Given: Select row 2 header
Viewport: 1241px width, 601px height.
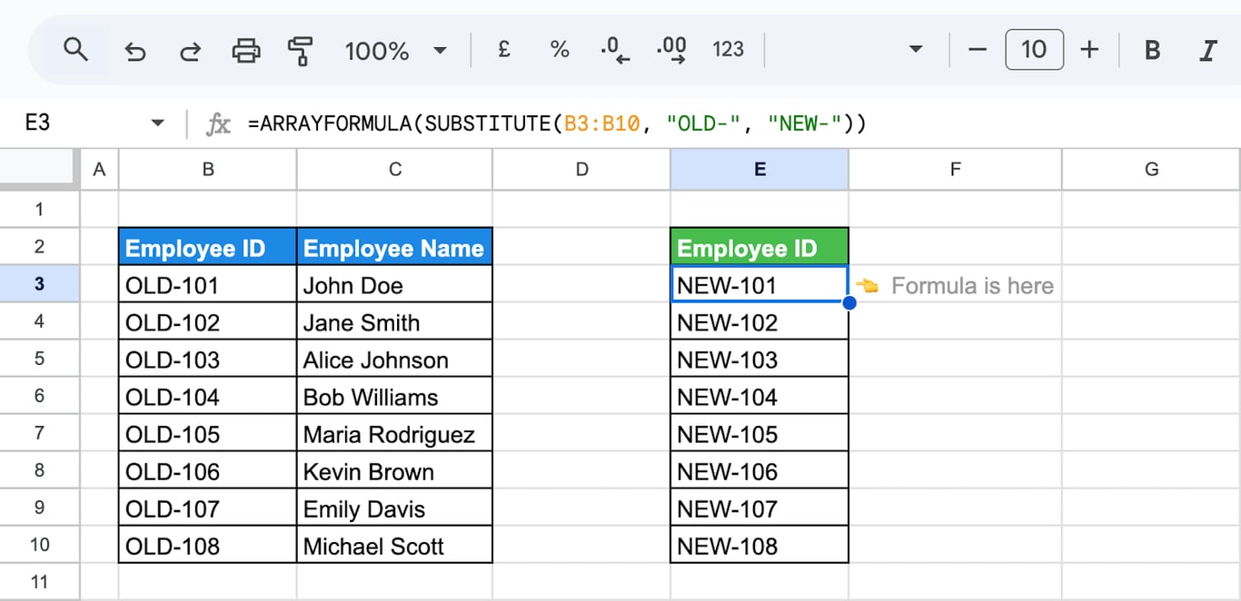Looking at the screenshot, I should [40, 247].
